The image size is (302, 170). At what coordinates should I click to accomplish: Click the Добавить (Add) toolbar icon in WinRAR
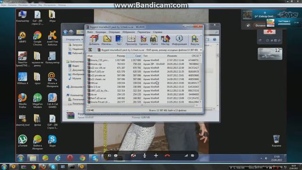pos(94,40)
